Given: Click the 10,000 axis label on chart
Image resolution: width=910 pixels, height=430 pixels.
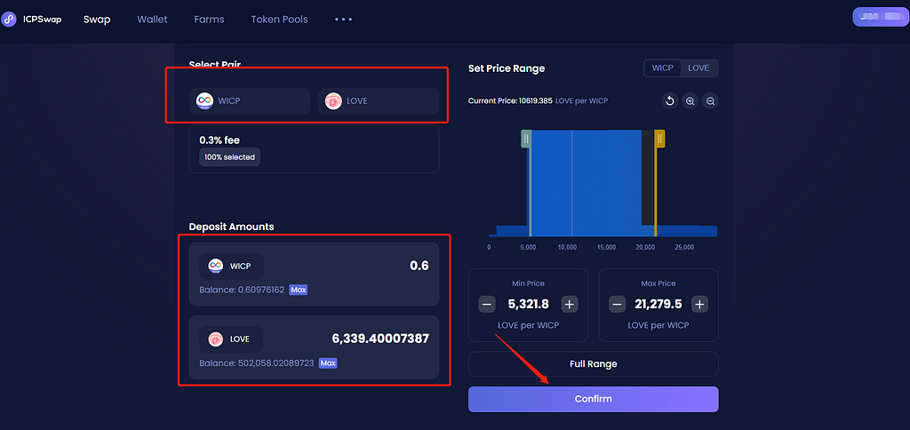Looking at the screenshot, I should tap(567, 247).
